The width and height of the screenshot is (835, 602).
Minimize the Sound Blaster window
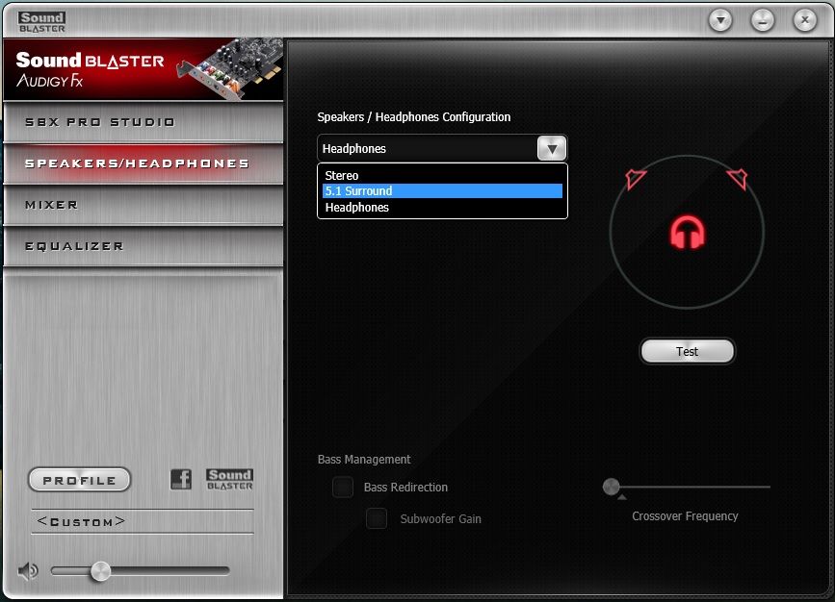763,21
